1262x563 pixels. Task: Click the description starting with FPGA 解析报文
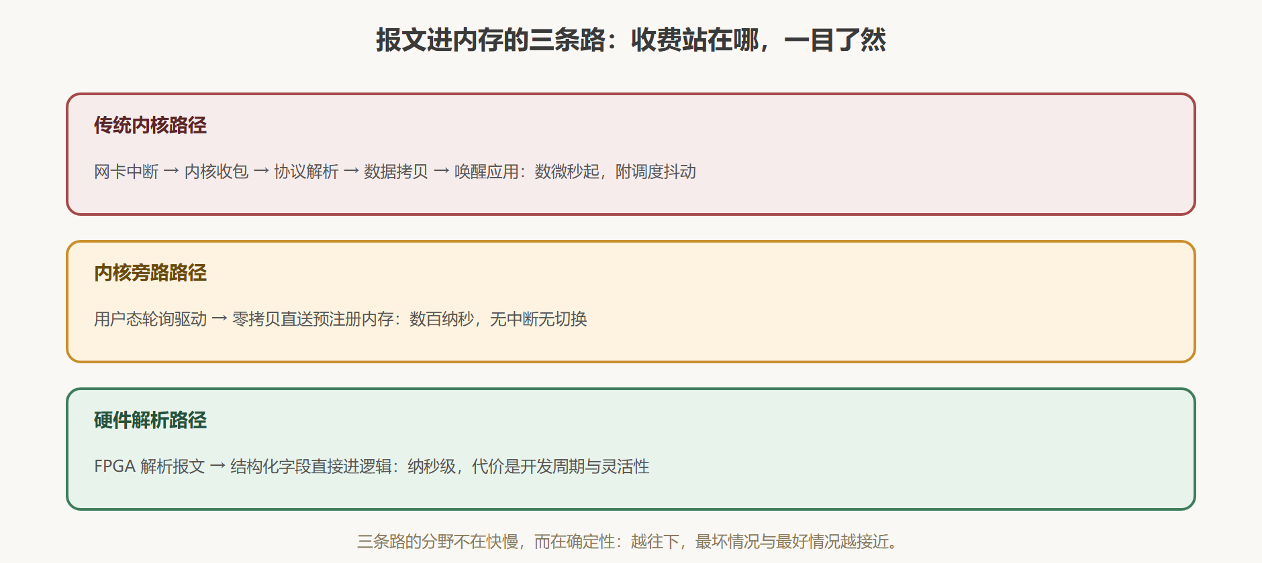click(372, 466)
